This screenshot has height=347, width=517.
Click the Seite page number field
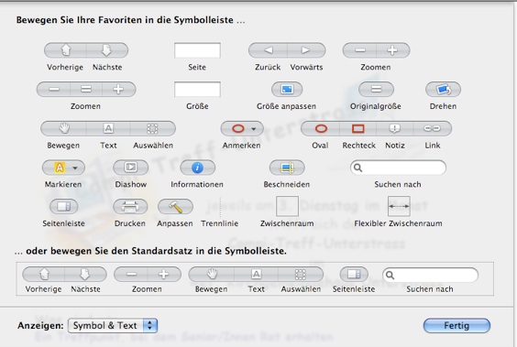[x=197, y=50]
